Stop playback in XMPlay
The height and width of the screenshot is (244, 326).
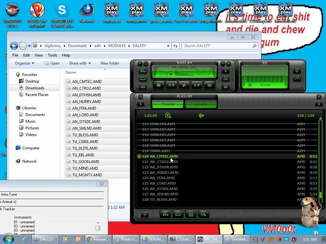[159, 85]
